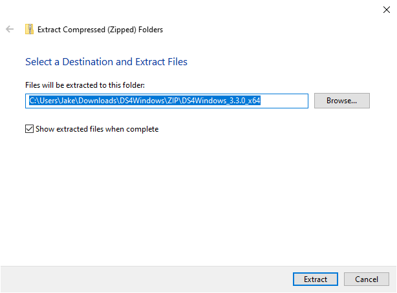The height and width of the screenshot is (293, 397).
Task: Click empty space after the destination path text
Action: [x=284, y=101]
